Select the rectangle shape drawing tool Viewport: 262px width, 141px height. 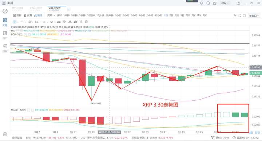tap(37, 22)
